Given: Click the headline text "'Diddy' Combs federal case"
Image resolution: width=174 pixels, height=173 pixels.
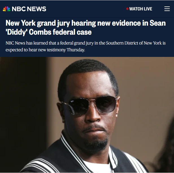Looking at the screenshot, I should (x=49, y=32).
